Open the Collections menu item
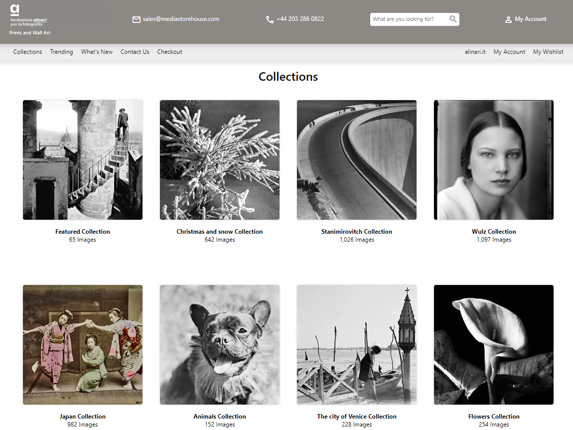This screenshot has height=430, width=573. 27,52
